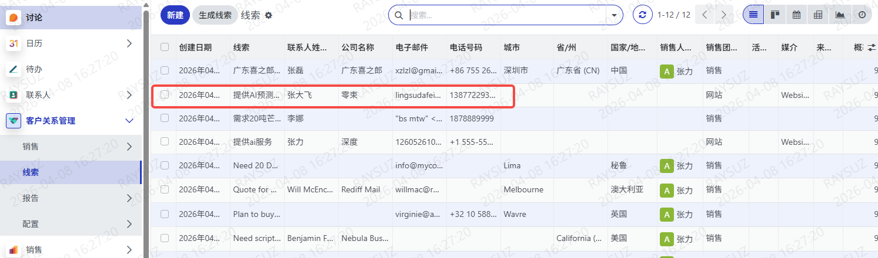Open the 日历 calendar icon

coord(14,43)
